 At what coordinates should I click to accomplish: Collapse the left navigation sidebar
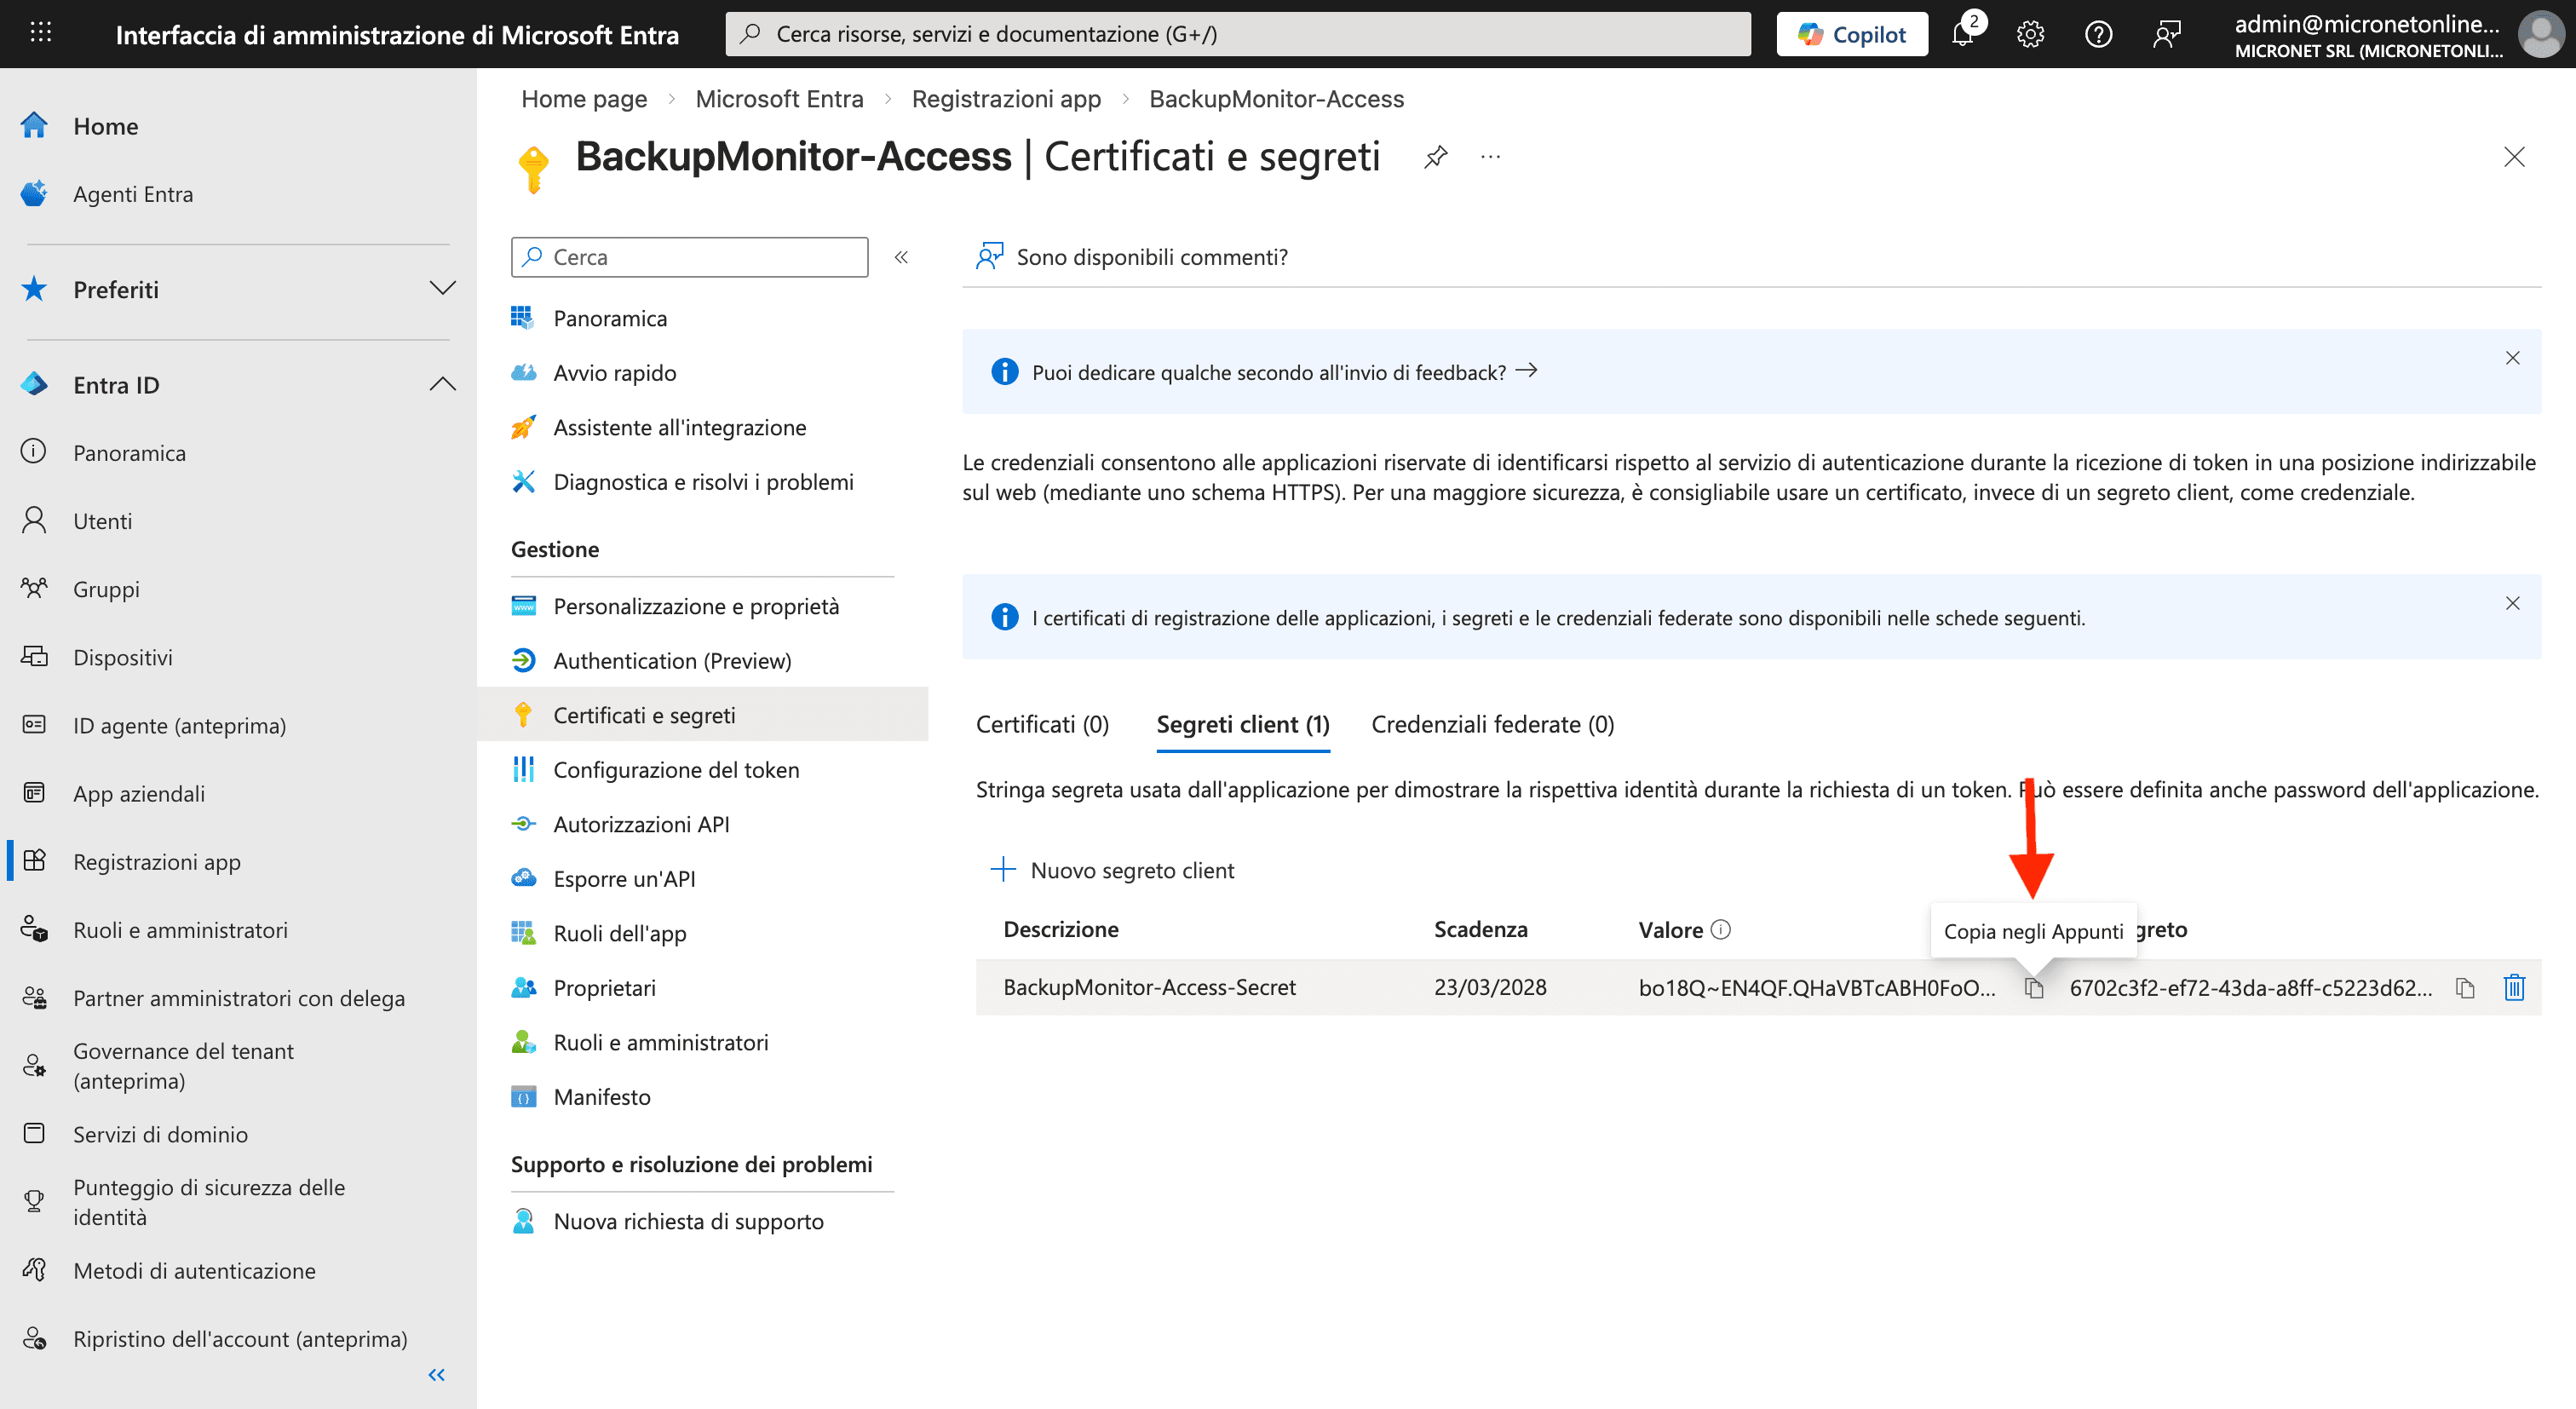click(x=437, y=1375)
